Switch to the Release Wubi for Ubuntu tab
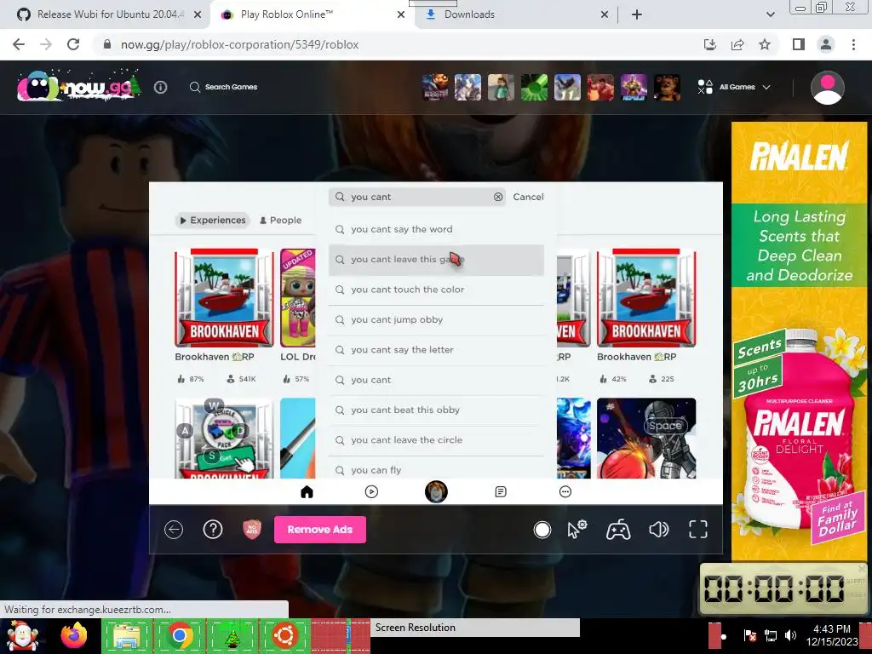The height and width of the screenshot is (654, 872). pos(105,14)
